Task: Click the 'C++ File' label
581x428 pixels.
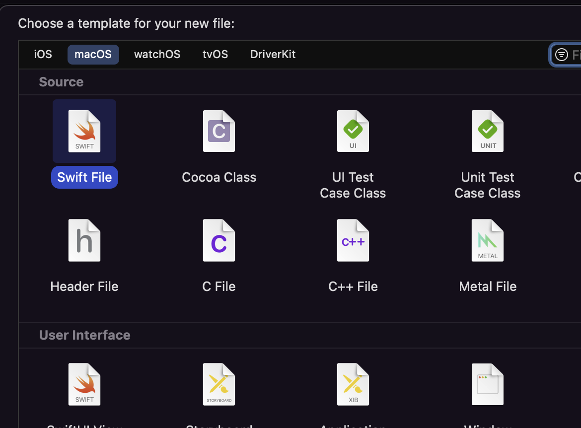Action: pos(353,286)
